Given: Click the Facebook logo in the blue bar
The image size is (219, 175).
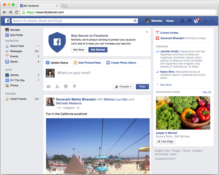Looking at the screenshot, I should pos(7,21).
